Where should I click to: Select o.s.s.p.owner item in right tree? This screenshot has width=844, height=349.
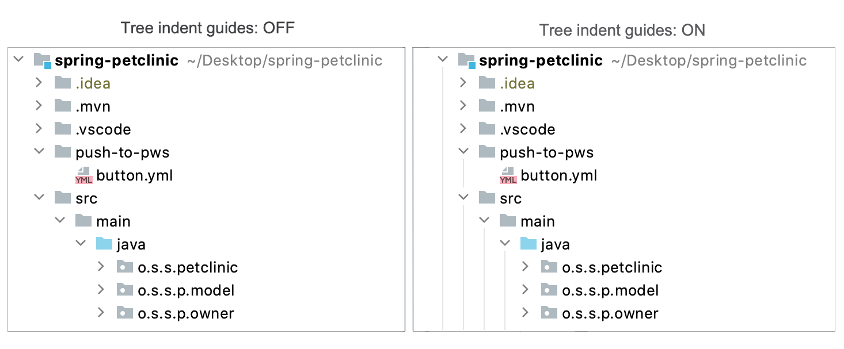610,313
